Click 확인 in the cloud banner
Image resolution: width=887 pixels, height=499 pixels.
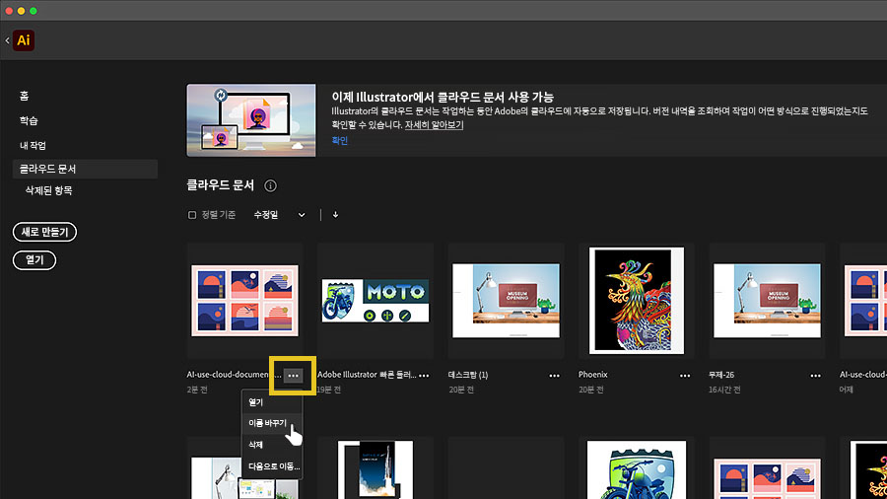[x=339, y=140]
